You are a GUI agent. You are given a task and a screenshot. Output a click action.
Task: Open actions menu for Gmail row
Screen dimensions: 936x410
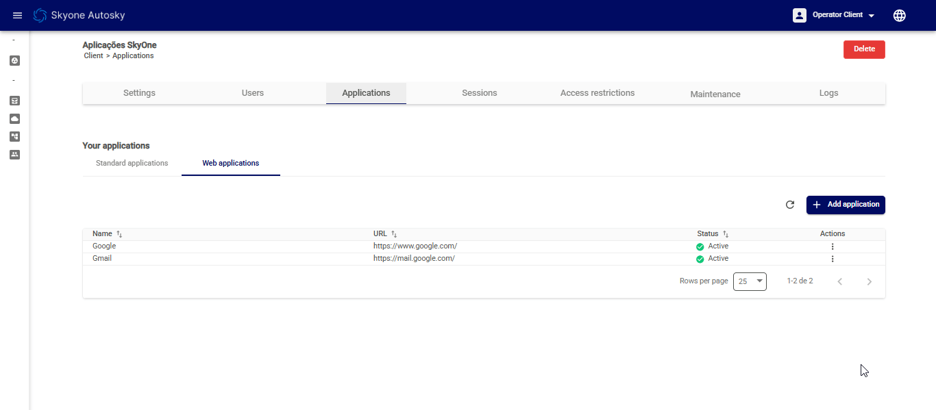tap(833, 259)
